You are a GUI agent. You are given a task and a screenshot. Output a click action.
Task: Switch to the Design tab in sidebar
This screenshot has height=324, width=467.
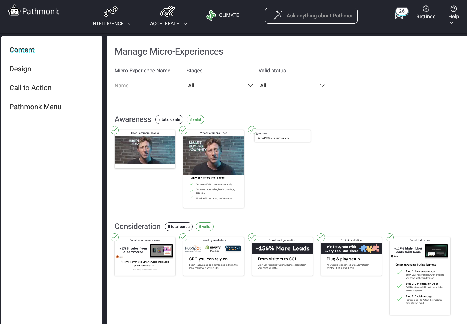[20, 69]
